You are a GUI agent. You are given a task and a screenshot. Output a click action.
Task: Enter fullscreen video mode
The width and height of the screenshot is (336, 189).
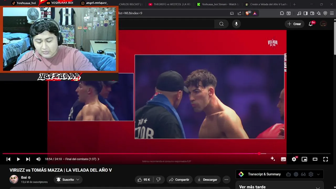[x=325, y=159]
